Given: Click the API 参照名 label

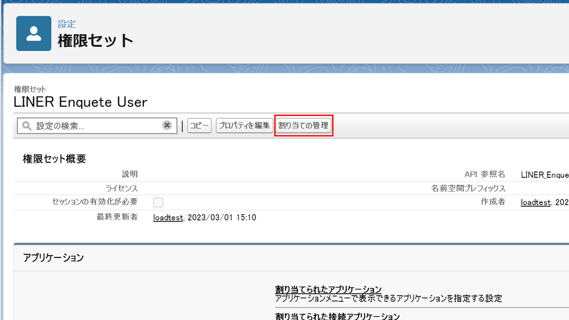Looking at the screenshot, I should pos(485,174).
